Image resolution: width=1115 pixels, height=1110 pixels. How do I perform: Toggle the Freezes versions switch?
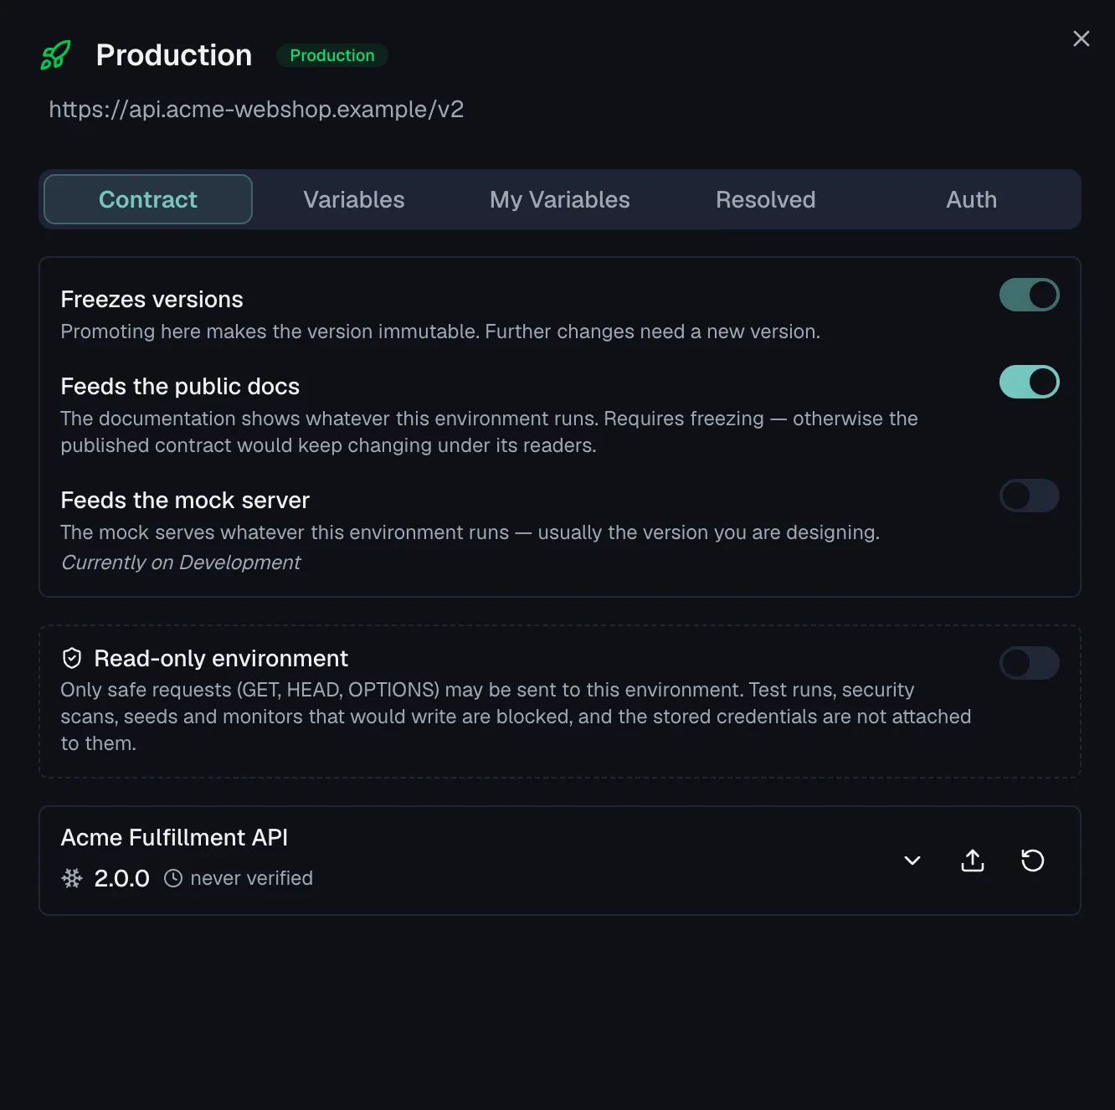[1030, 295]
